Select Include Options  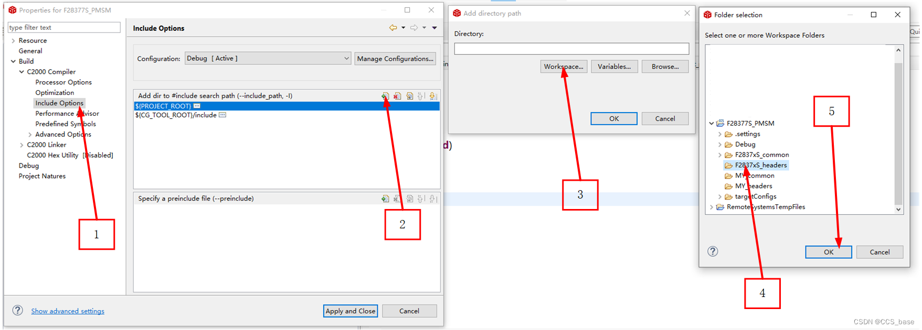coord(59,103)
